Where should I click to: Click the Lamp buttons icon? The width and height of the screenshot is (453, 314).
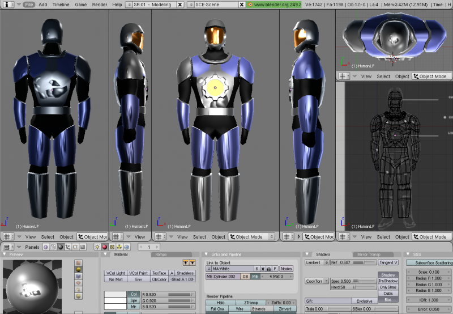pos(97,247)
